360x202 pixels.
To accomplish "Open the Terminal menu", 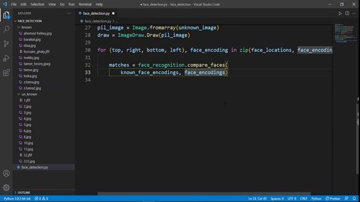I will (x=85, y=4).
